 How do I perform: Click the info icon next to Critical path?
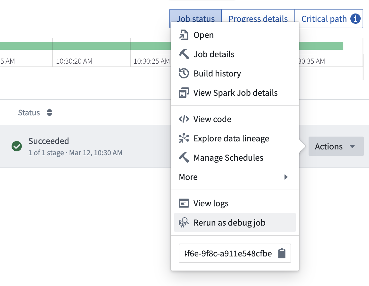pos(355,19)
